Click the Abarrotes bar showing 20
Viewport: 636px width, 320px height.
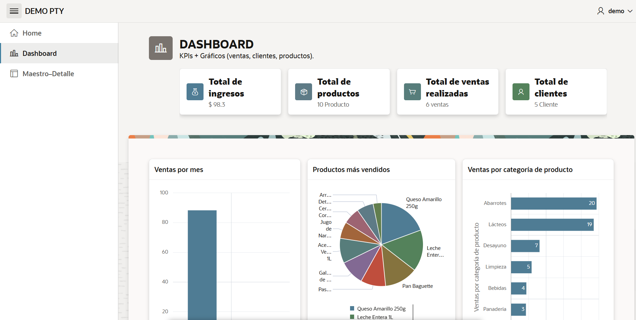(x=553, y=203)
